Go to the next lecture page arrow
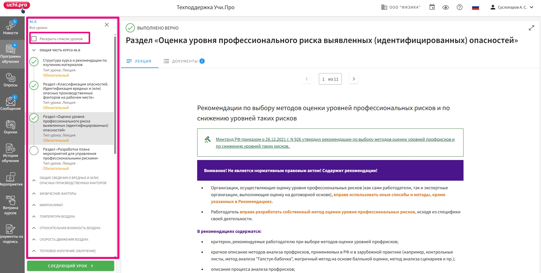This screenshot has width=541, height=273. coord(354,79)
